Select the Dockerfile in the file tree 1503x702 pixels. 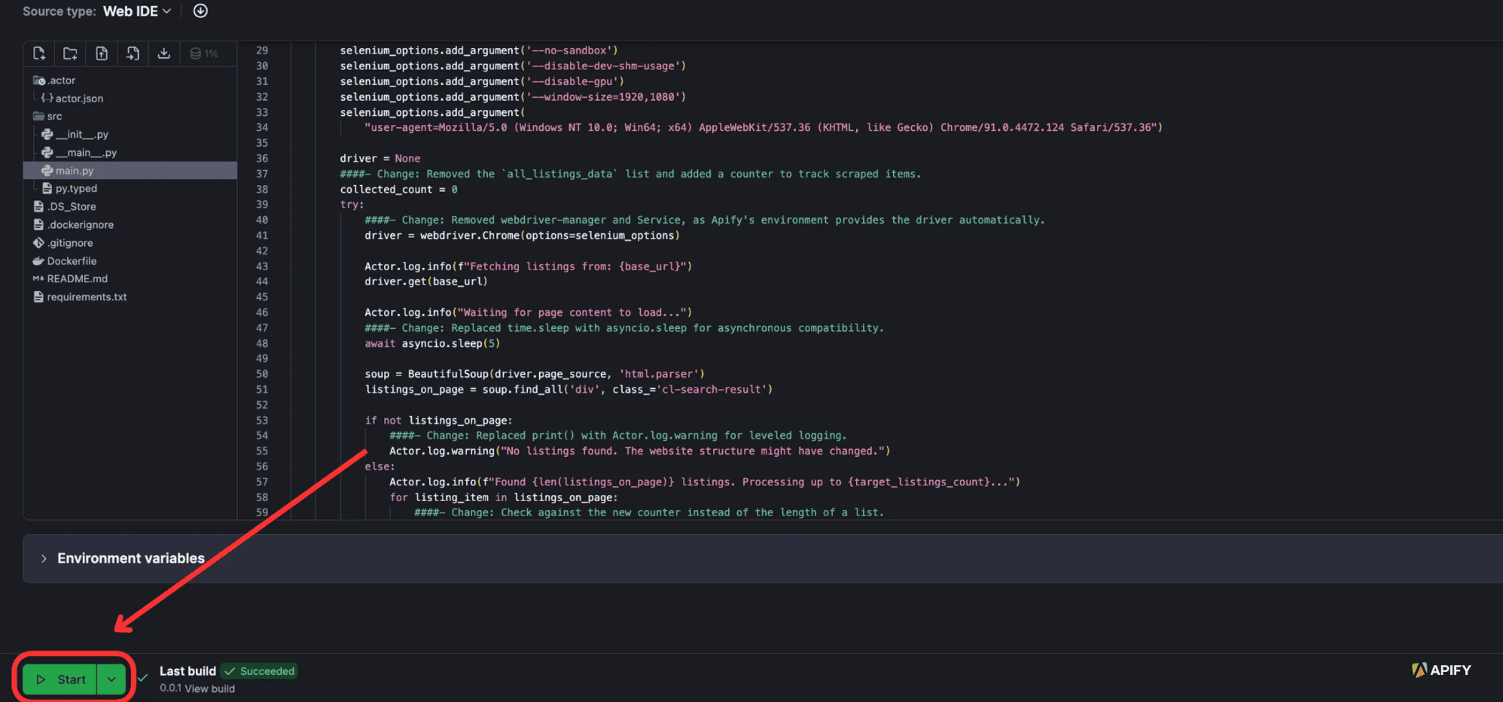[72, 260]
